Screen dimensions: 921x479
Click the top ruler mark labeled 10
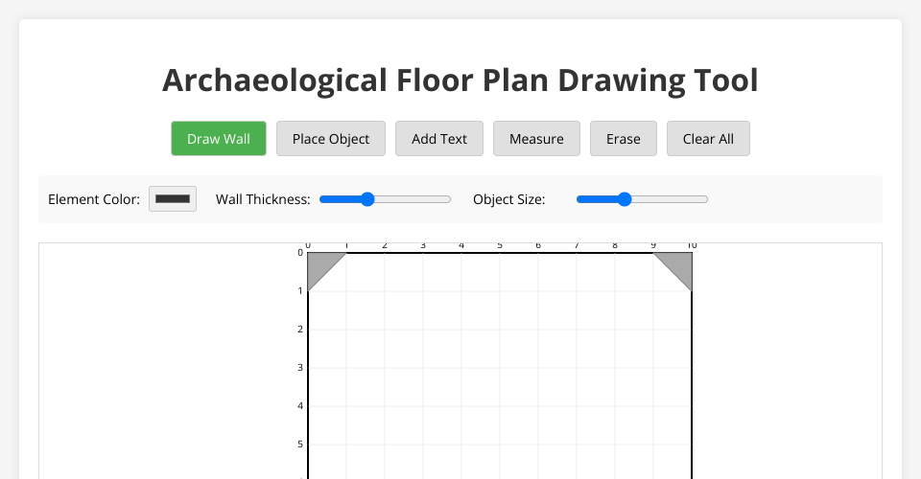pyautogui.click(x=692, y=246)
